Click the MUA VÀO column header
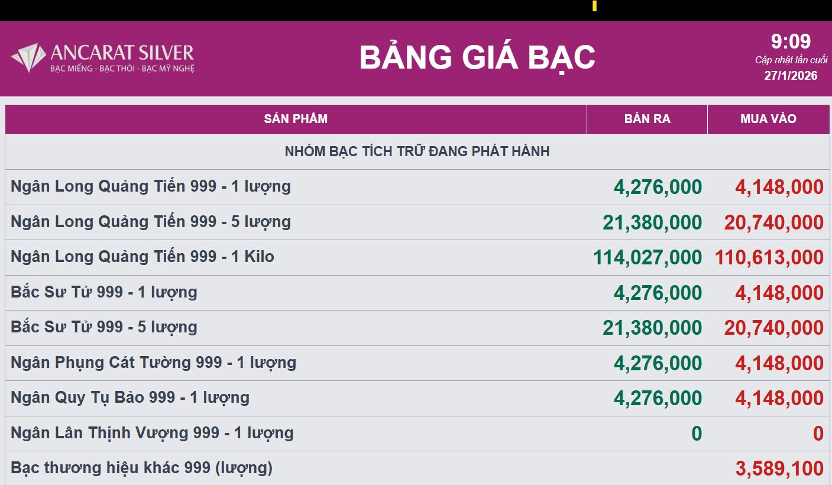Viewport: 832px width, 485px height. point(768,119)
